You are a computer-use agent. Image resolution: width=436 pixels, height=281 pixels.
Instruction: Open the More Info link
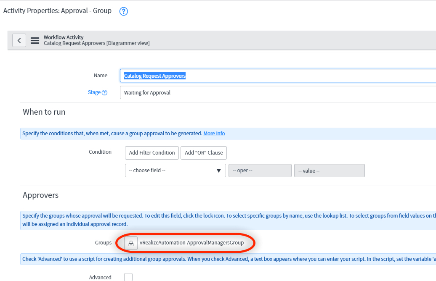(x=214, y=134)
